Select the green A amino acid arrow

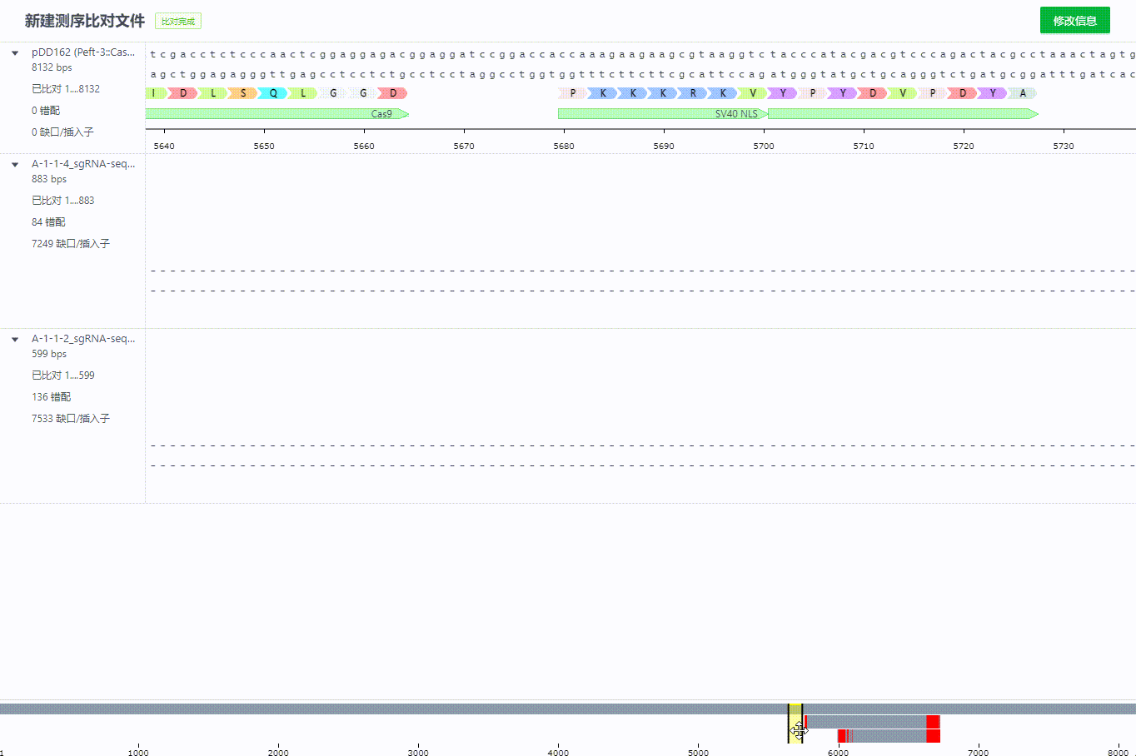pos(1023,93)
